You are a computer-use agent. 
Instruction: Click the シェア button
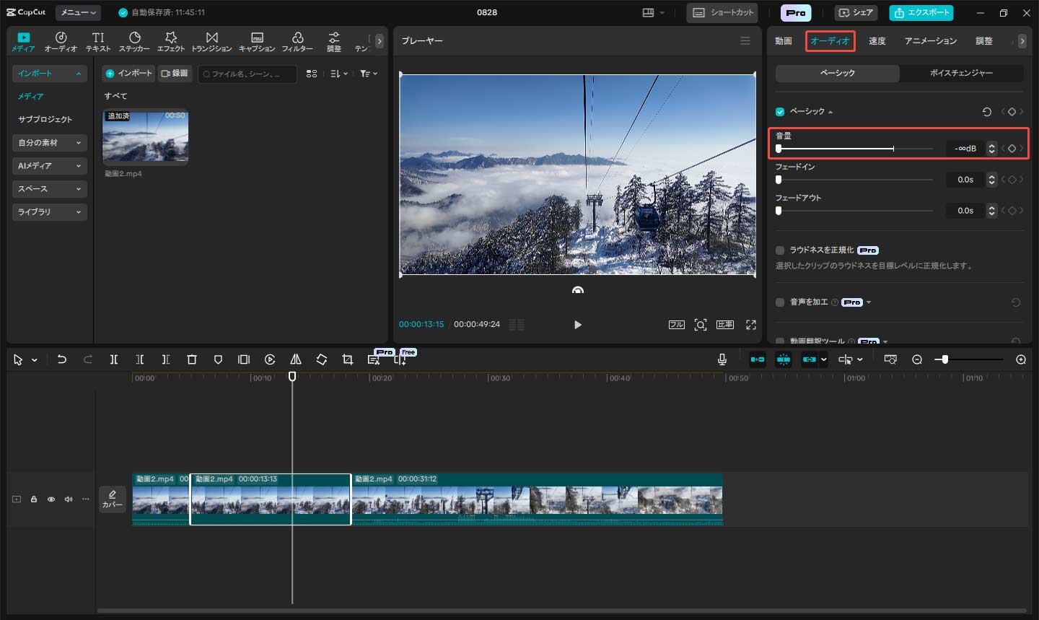(x=856, y=13)
